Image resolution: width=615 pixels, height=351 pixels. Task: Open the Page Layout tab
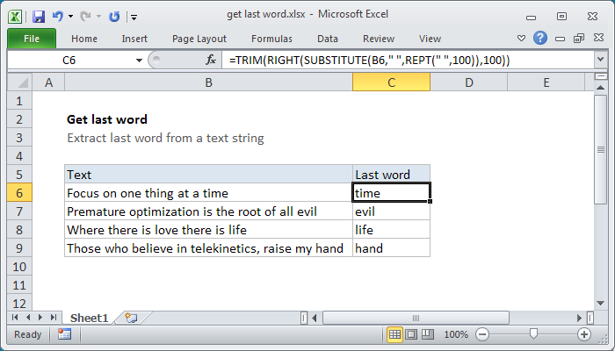click(x=199, y=39)
